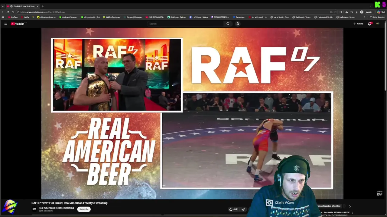
Task: Open a new browser tab
Action: [x=43, y=6]
